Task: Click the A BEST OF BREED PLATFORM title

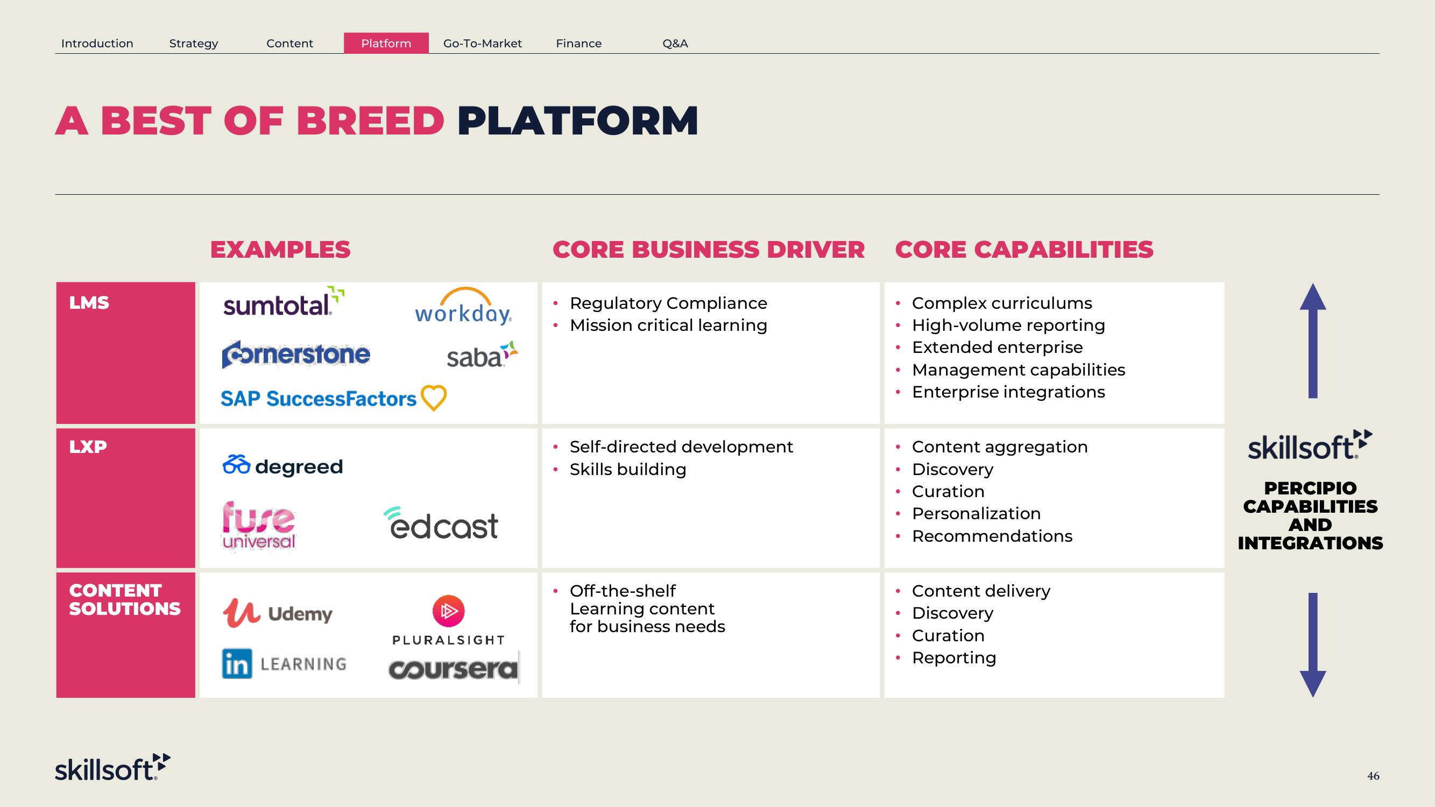Action: click(377, 121)
